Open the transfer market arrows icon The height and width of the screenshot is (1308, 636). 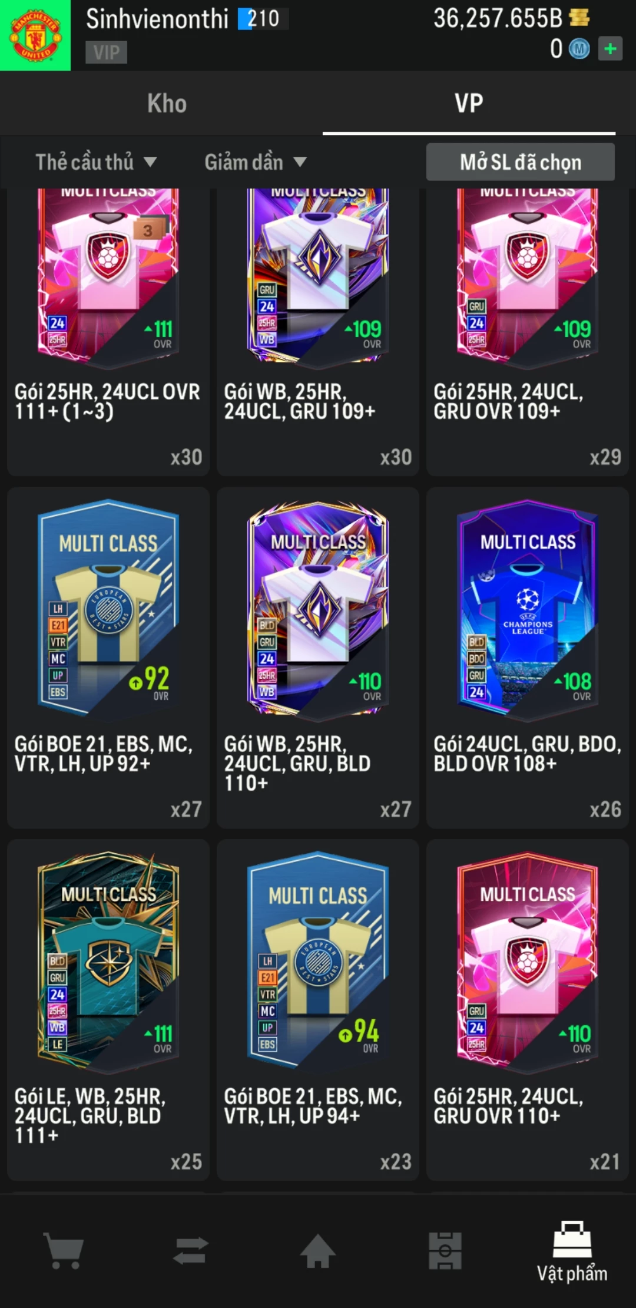(191, 1250)
